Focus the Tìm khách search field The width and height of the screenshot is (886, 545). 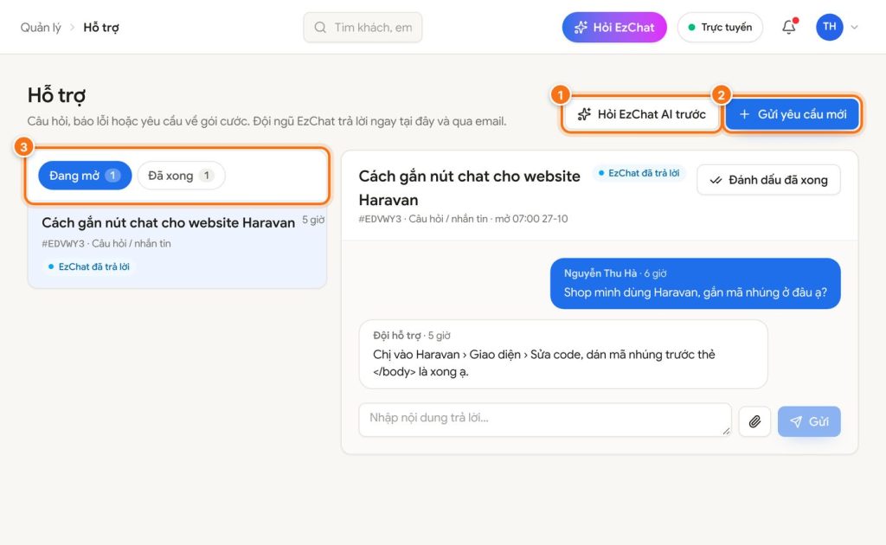point(363,27)
